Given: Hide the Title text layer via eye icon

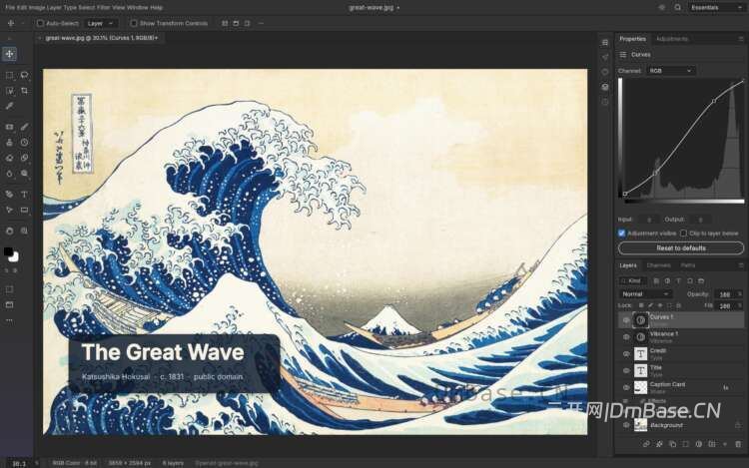Looking at the screenshot, I should pos(626,370).
